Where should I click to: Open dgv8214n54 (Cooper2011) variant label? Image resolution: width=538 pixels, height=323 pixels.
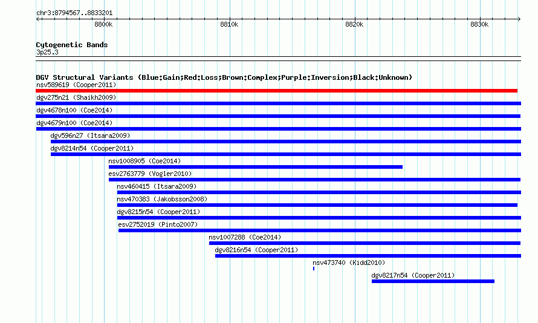click(92, 148)
